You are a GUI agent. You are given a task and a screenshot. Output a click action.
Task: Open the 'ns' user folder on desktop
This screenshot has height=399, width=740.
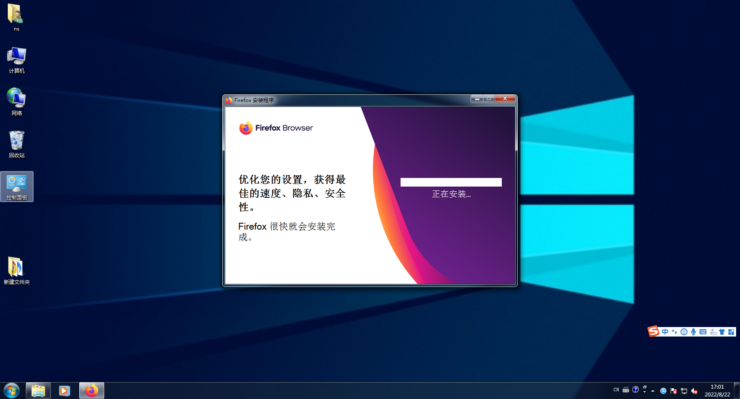pyautogui.click(x=16, y=17)
